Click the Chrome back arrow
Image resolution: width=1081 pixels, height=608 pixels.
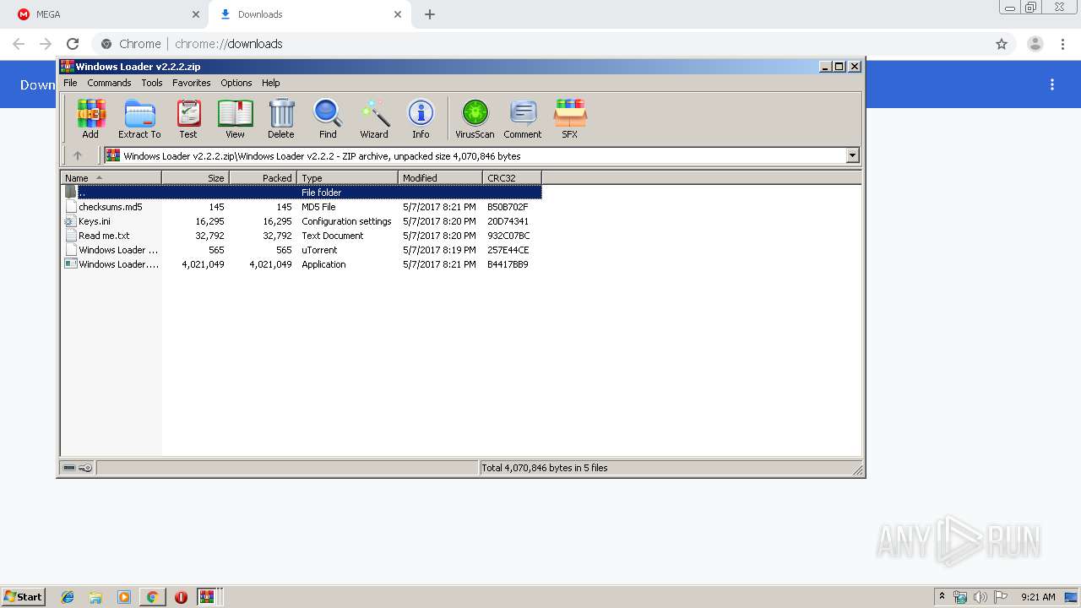19,44
